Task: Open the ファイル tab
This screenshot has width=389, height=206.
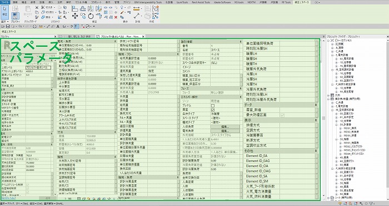Action: pos(5,2)
